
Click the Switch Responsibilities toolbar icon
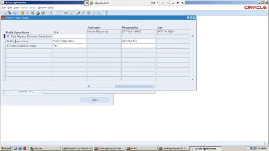33,13
